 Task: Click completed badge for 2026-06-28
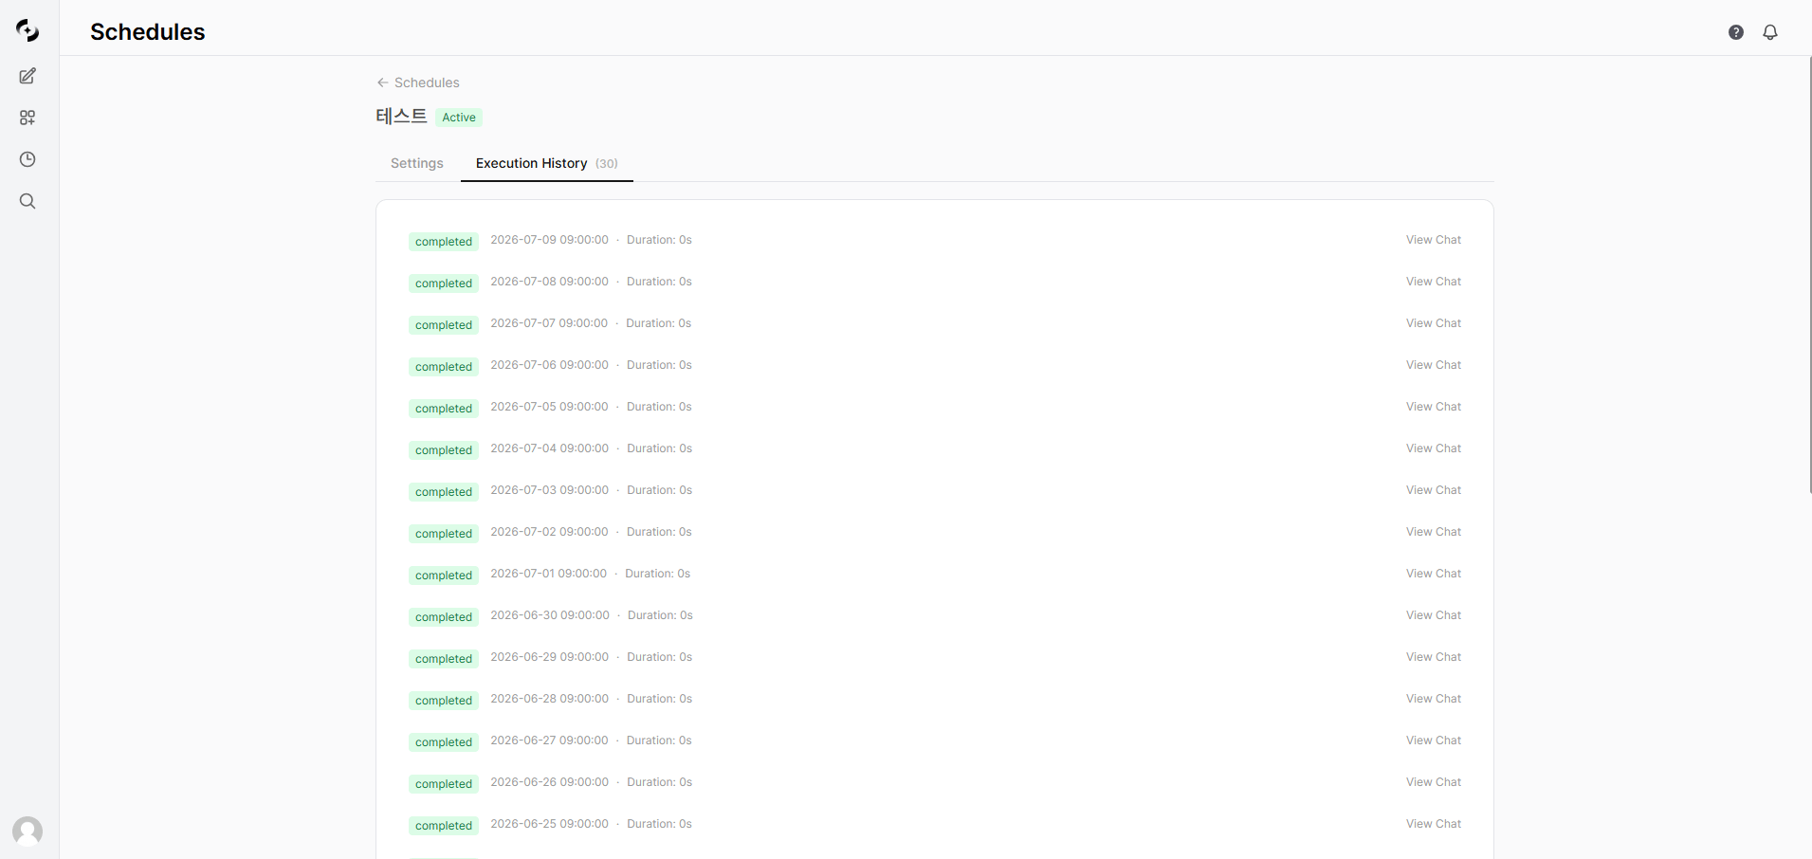[444, 701]
